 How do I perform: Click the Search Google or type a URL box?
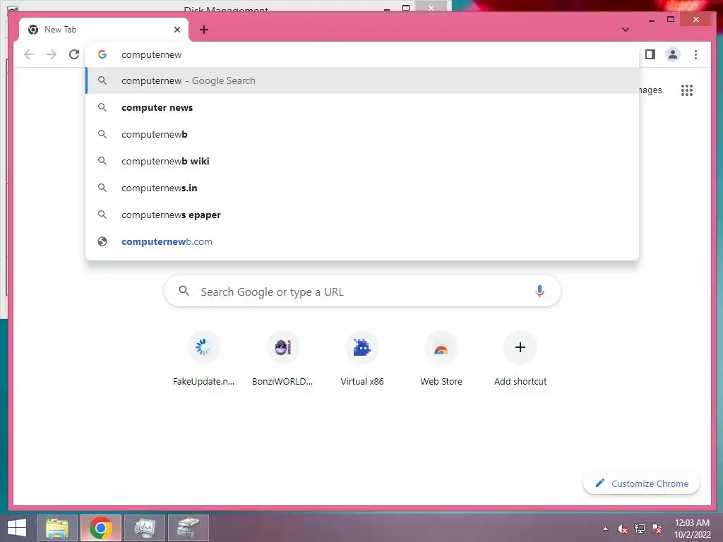click(x=362, y=291)
